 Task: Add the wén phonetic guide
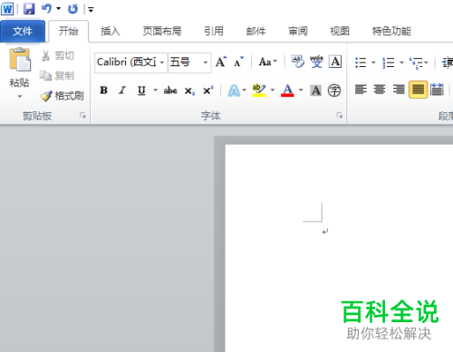click(x=316, y=62)
